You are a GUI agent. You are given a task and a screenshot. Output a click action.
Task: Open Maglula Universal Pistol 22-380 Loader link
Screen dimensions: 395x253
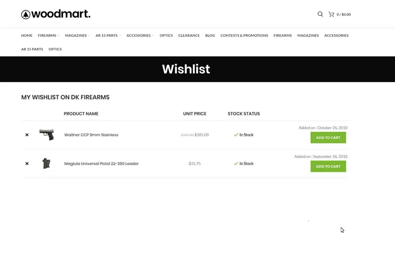point(102,164)
